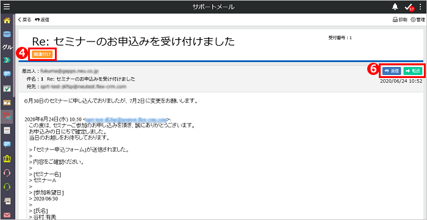This screenshot has width=427, height=220.
Task: Click 印刷 to print the mail
Action: click(400, 20)
